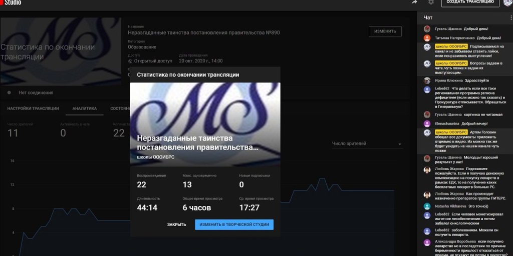
Task: Click the школы ОООИБРС channel badge in chat
Action: point(451,46)
